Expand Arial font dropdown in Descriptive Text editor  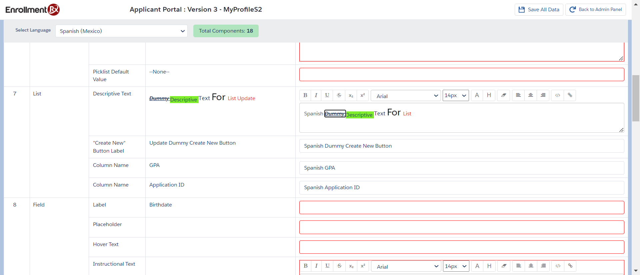tap(406, 96)
